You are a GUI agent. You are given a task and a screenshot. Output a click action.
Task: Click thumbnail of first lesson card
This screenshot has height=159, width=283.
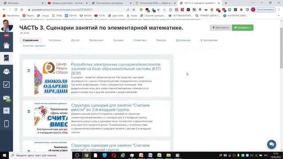(51, 78)
